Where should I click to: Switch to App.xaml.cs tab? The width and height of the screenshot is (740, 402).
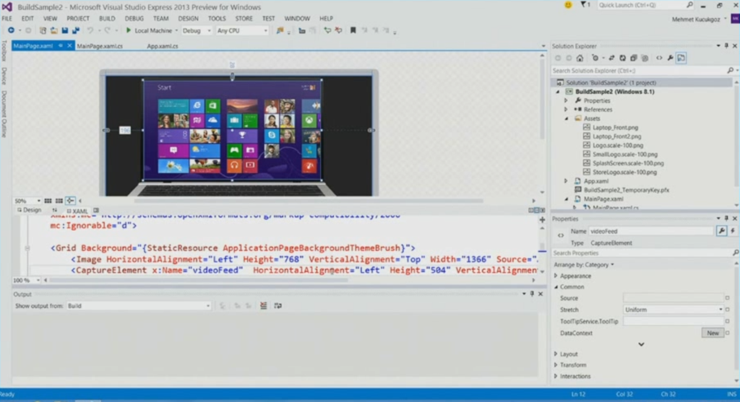163,46
